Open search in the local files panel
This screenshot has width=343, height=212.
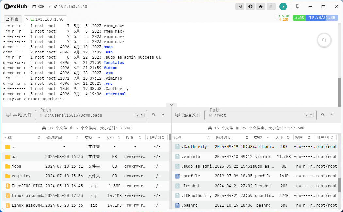pyautogui.click(x=154, y=115)
